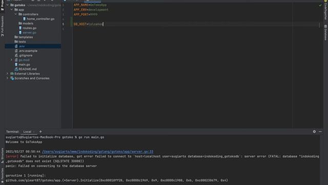Select the templates folder
The width and height of the screenshot is (328, 185).
coord(26,37)
